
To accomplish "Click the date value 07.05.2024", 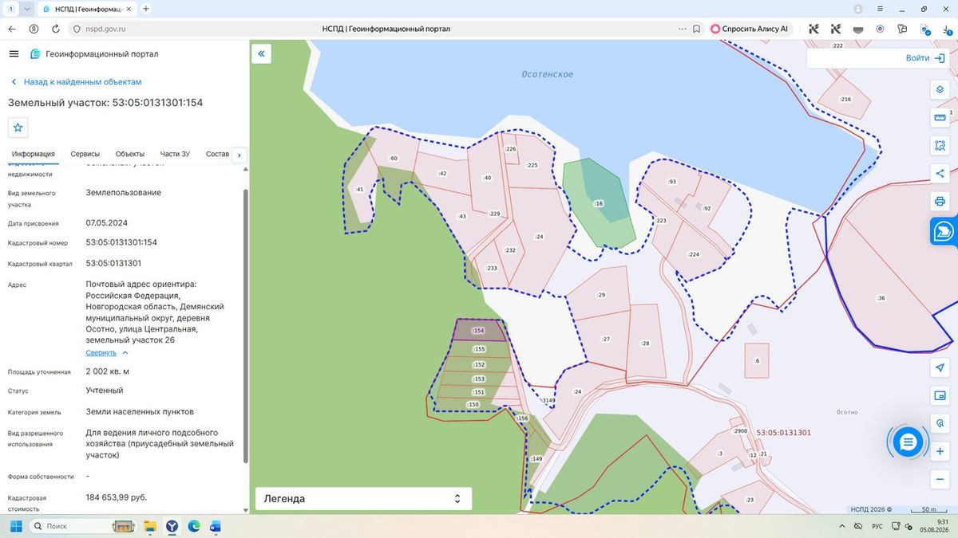I will [x=107, y=222].
